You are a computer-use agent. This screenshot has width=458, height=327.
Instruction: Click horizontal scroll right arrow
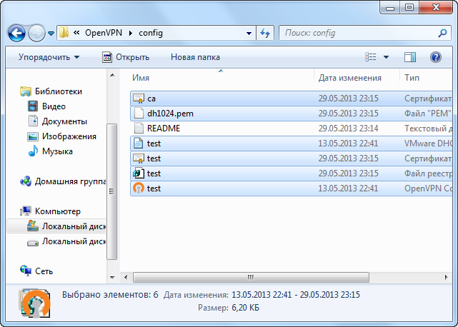coord(446,277)
